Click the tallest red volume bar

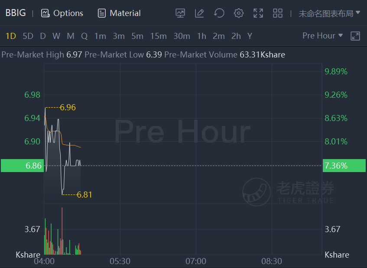[62, 231]
